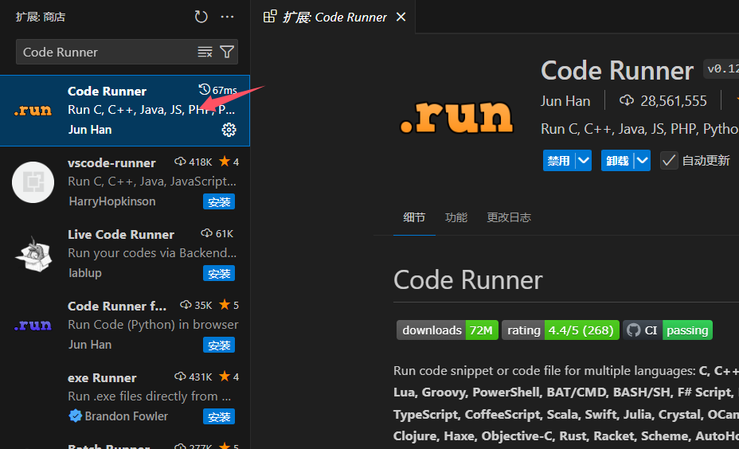Install Code Runner for Web by Jun Han
The height and width of the screenshot is (449, 739).
pos(219,345)
